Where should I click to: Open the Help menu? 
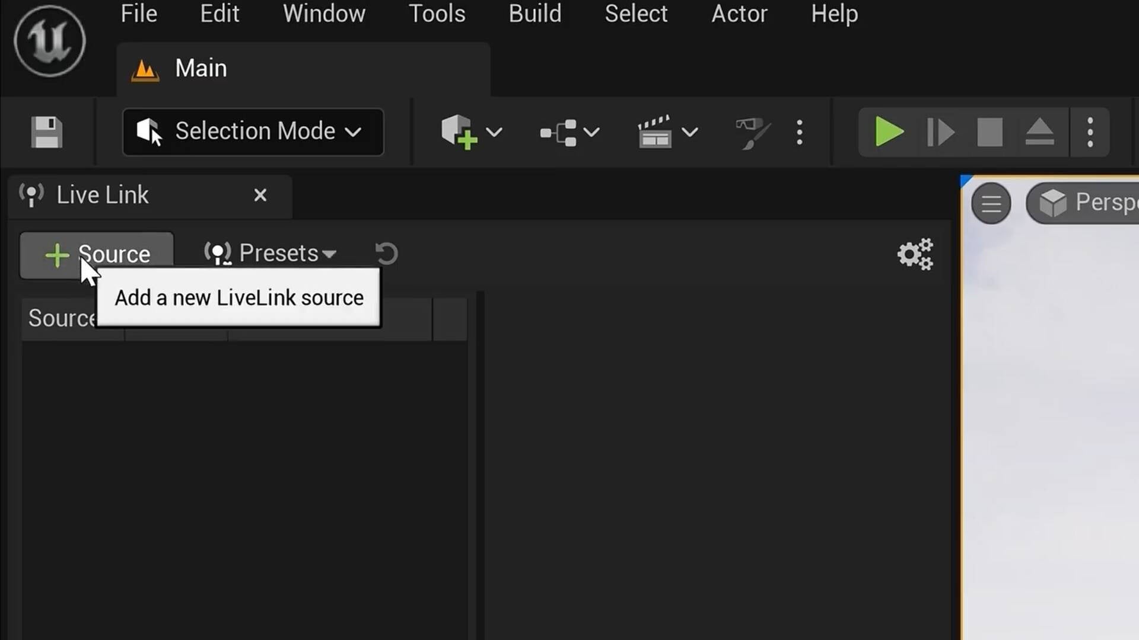pyautogui.click(x=835, y=14)
